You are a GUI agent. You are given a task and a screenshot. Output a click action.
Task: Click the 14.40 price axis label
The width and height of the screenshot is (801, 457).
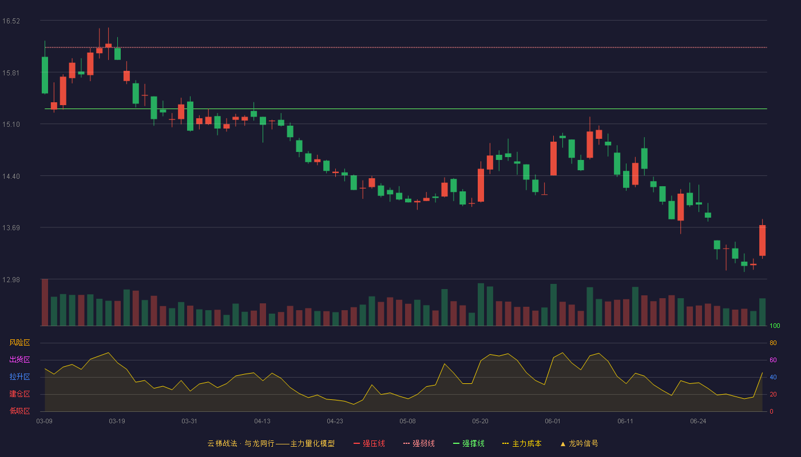pos(11,177)
